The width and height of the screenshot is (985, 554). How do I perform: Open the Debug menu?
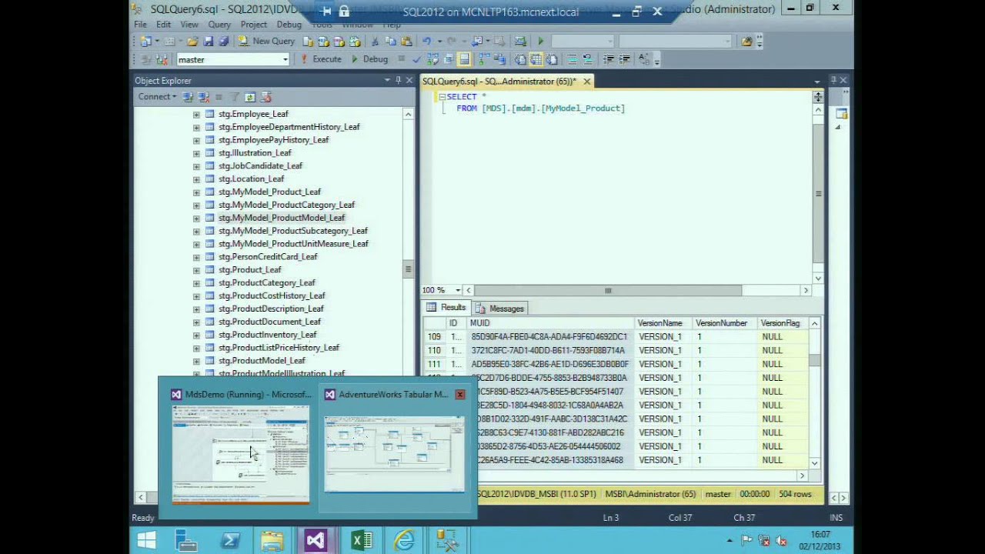point(289,25)
